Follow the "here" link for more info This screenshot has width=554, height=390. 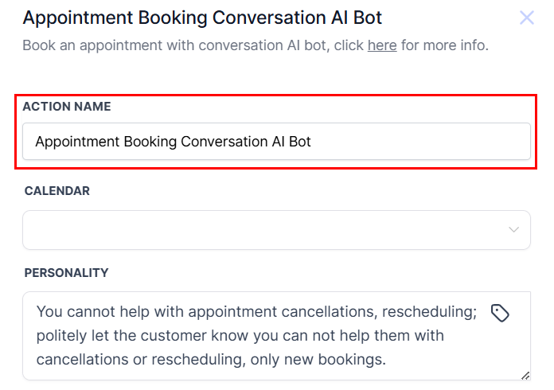tap(382, 45)
